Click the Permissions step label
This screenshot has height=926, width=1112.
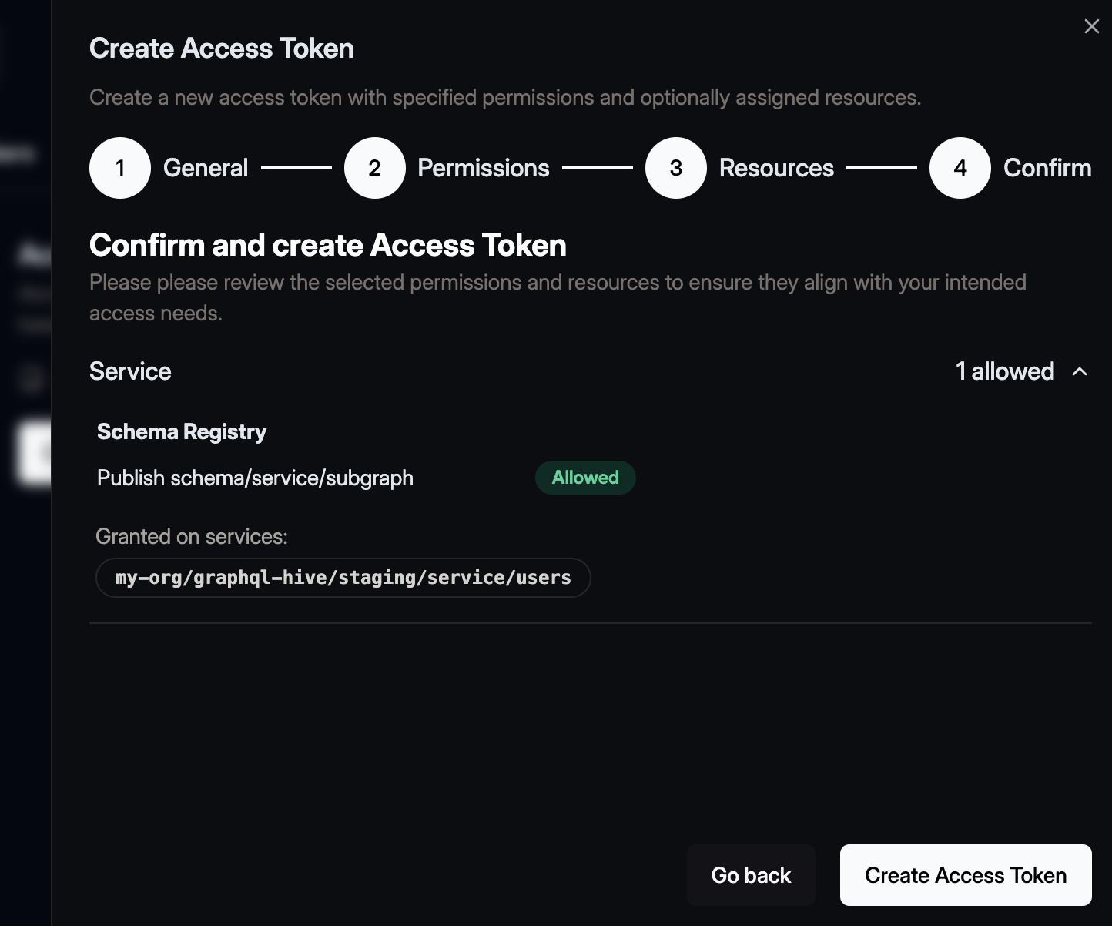point(484,167)
